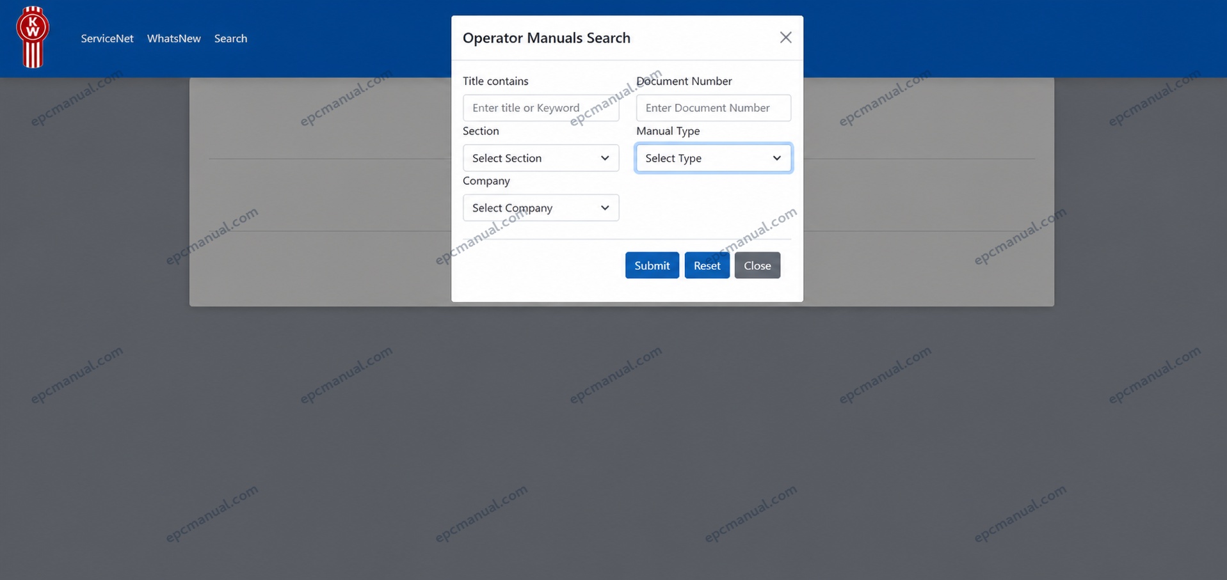Screen dimensions: 1227x580
Task: Click the chevron arrow in Section selector
Action: click(605, 158)
